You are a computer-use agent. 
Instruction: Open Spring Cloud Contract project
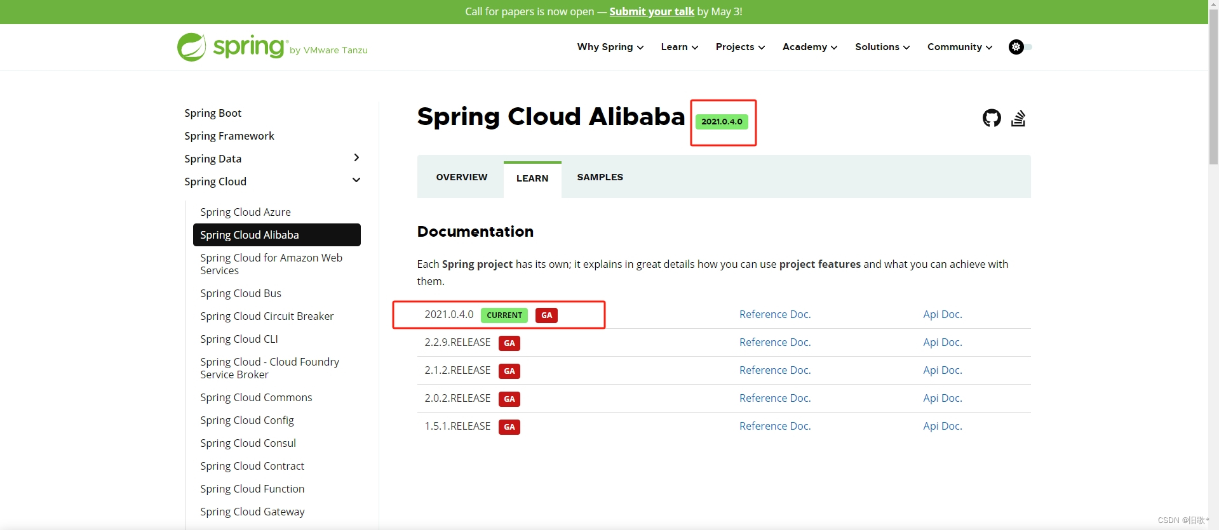coord(252,466)
